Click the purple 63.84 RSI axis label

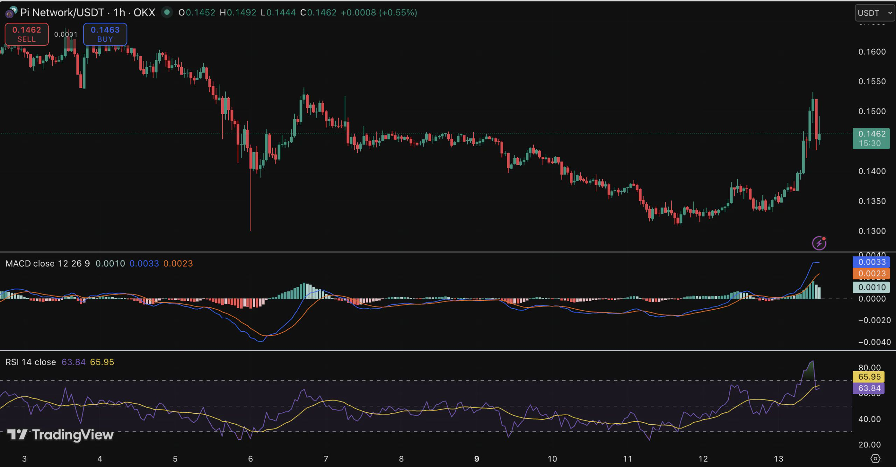pos(869,388)
